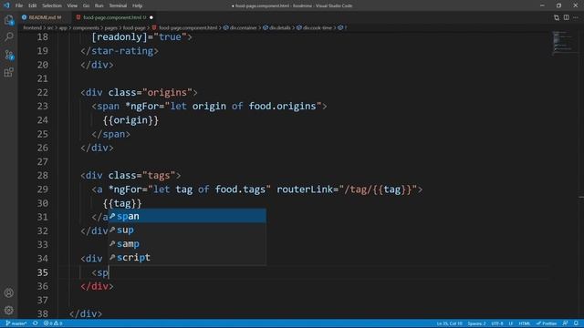Click the Open Changes icon in editor toolbar
The height and width of the screenshot is (328, 584).
click(x=557, y=17)
